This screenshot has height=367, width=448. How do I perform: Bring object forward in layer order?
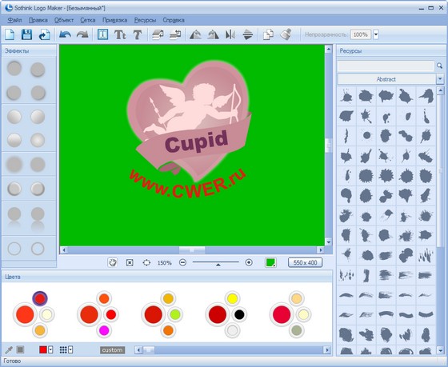tap(158, 34)
